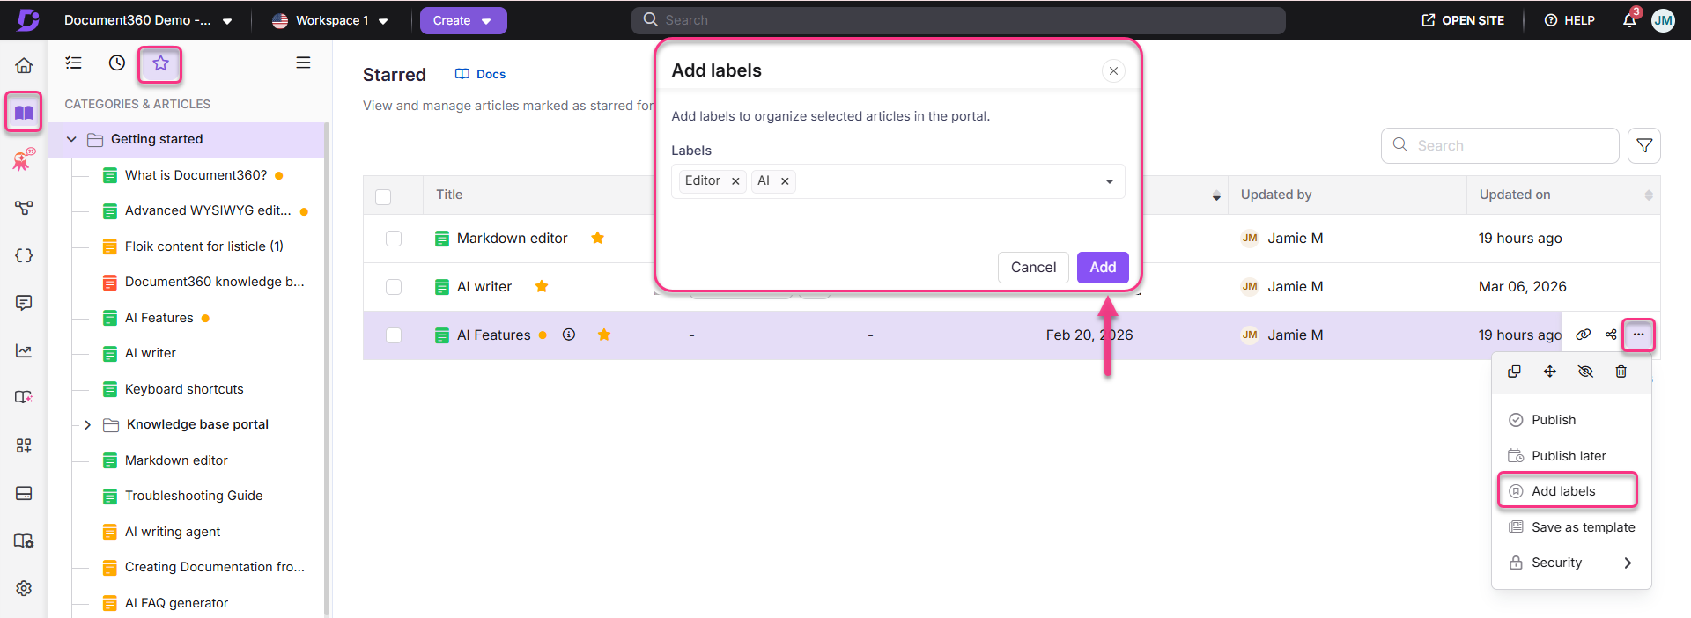Remove the AI label chip

[785, 181]
